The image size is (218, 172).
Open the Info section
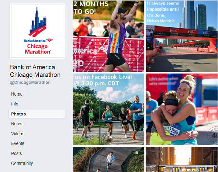[x=15, y=104]
